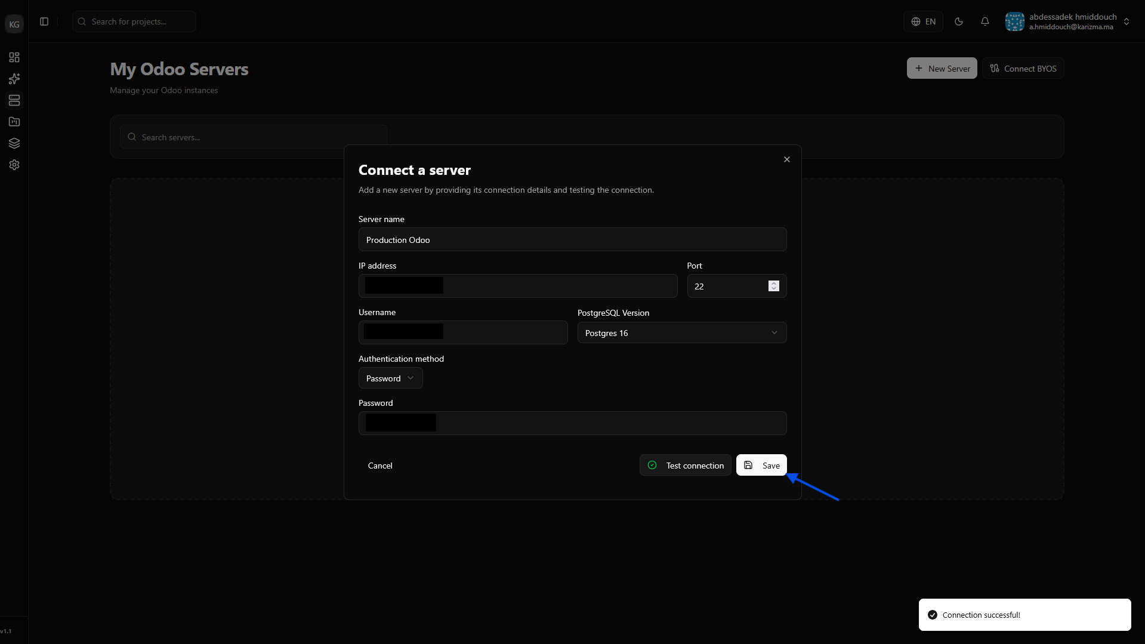The width and height of the screenshot is (1145, 644).
Task: Click the Connection successful toast notification
Action: point(1025,615)
